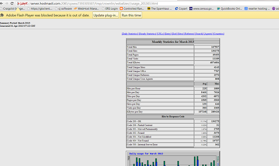Click the Code 500 - Internal Server Error label
Screen dimensions: 279x166
[142, 145]
